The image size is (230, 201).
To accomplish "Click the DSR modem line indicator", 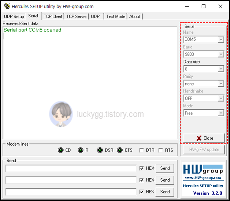I will (100, 150).
